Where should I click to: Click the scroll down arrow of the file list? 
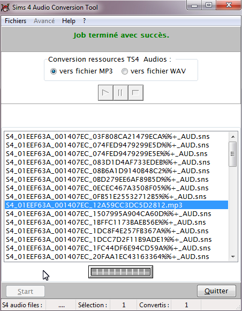click(x=233, y=257)
